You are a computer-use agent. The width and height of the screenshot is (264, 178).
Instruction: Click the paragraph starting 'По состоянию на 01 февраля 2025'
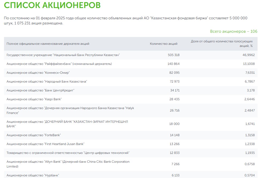(x=126, y=21)
